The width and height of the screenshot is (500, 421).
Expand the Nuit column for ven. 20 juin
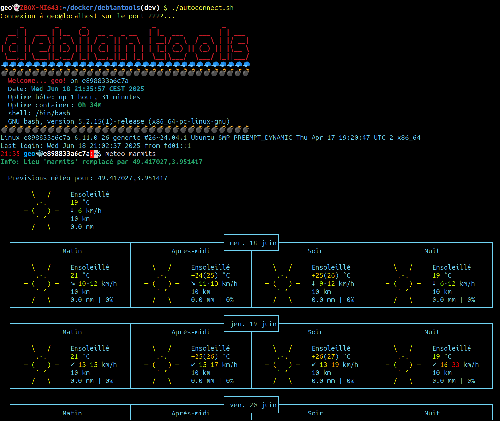point(432,413)
